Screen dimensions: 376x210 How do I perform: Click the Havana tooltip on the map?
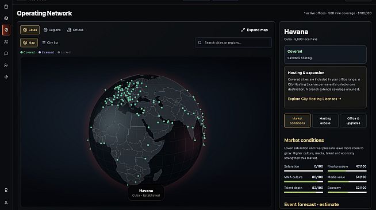[x=146, y=193]
